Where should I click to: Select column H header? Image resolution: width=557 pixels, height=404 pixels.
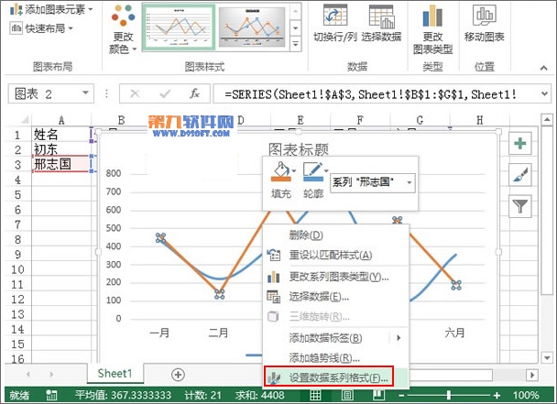coord(479,120)
